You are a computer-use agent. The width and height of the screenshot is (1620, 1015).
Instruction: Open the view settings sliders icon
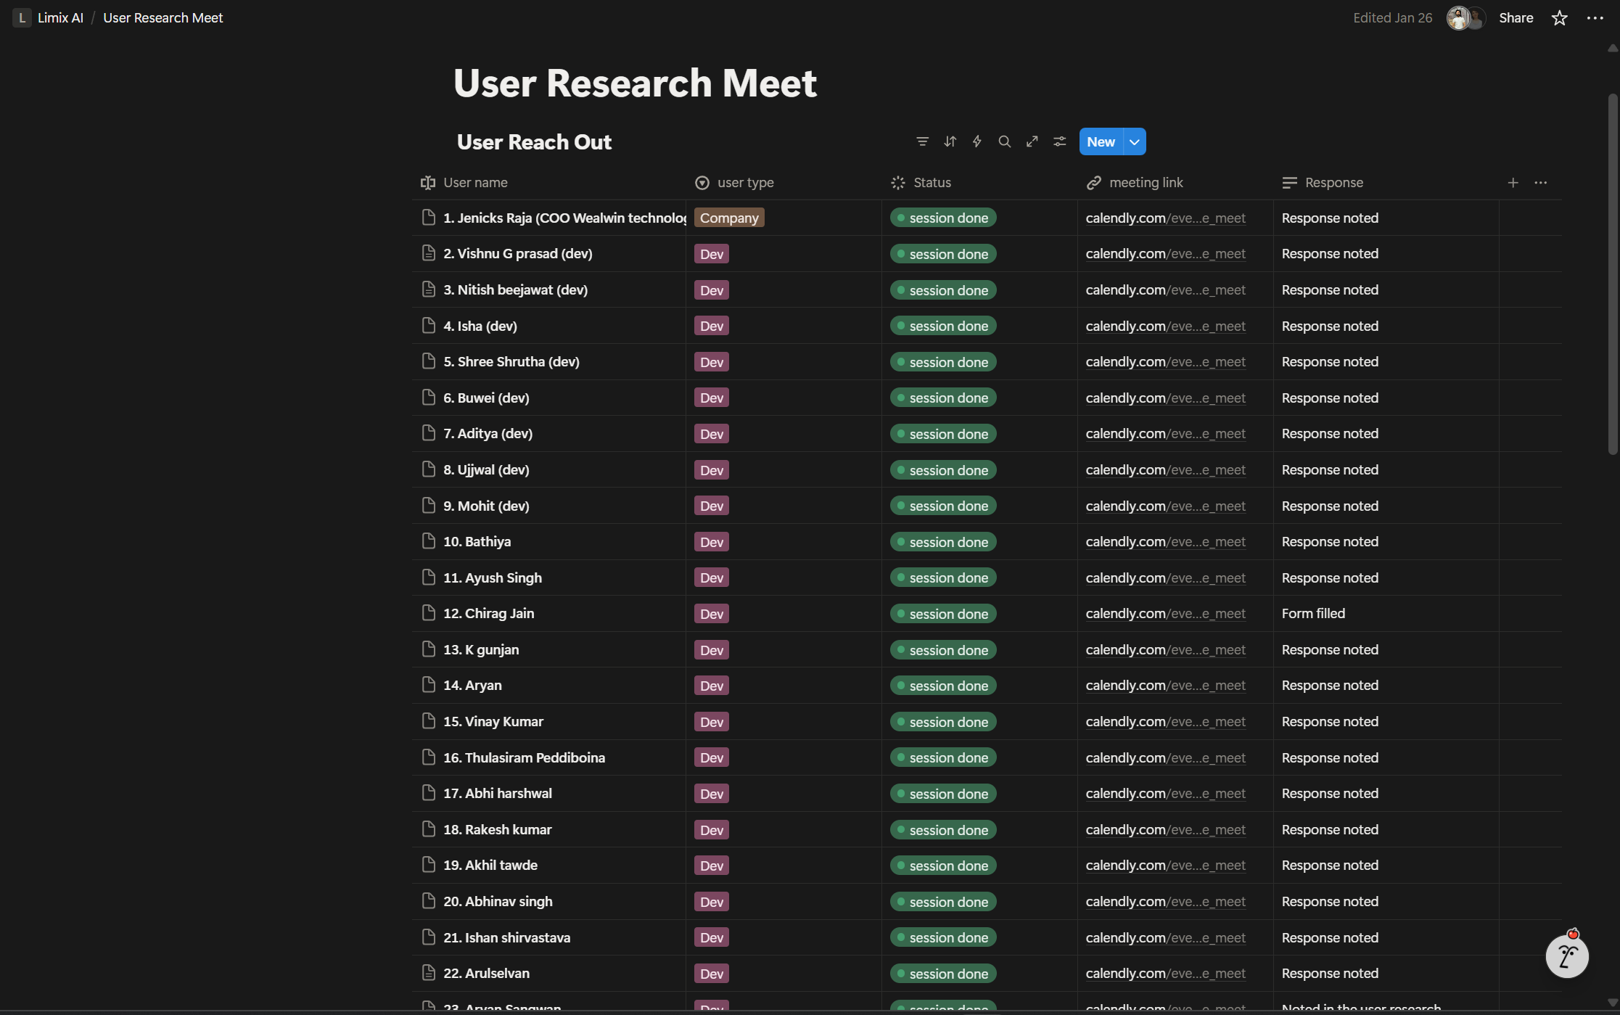[1059, 141]
